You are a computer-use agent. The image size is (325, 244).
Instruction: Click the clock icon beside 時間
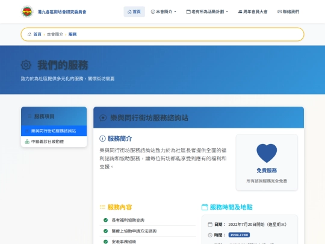[210, 235]
